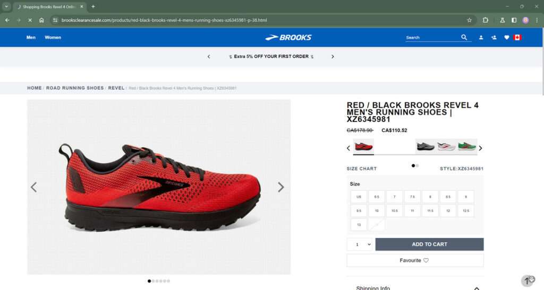Go to REVEL breadcrumb
Screen dimensions: 544x290
116,88
